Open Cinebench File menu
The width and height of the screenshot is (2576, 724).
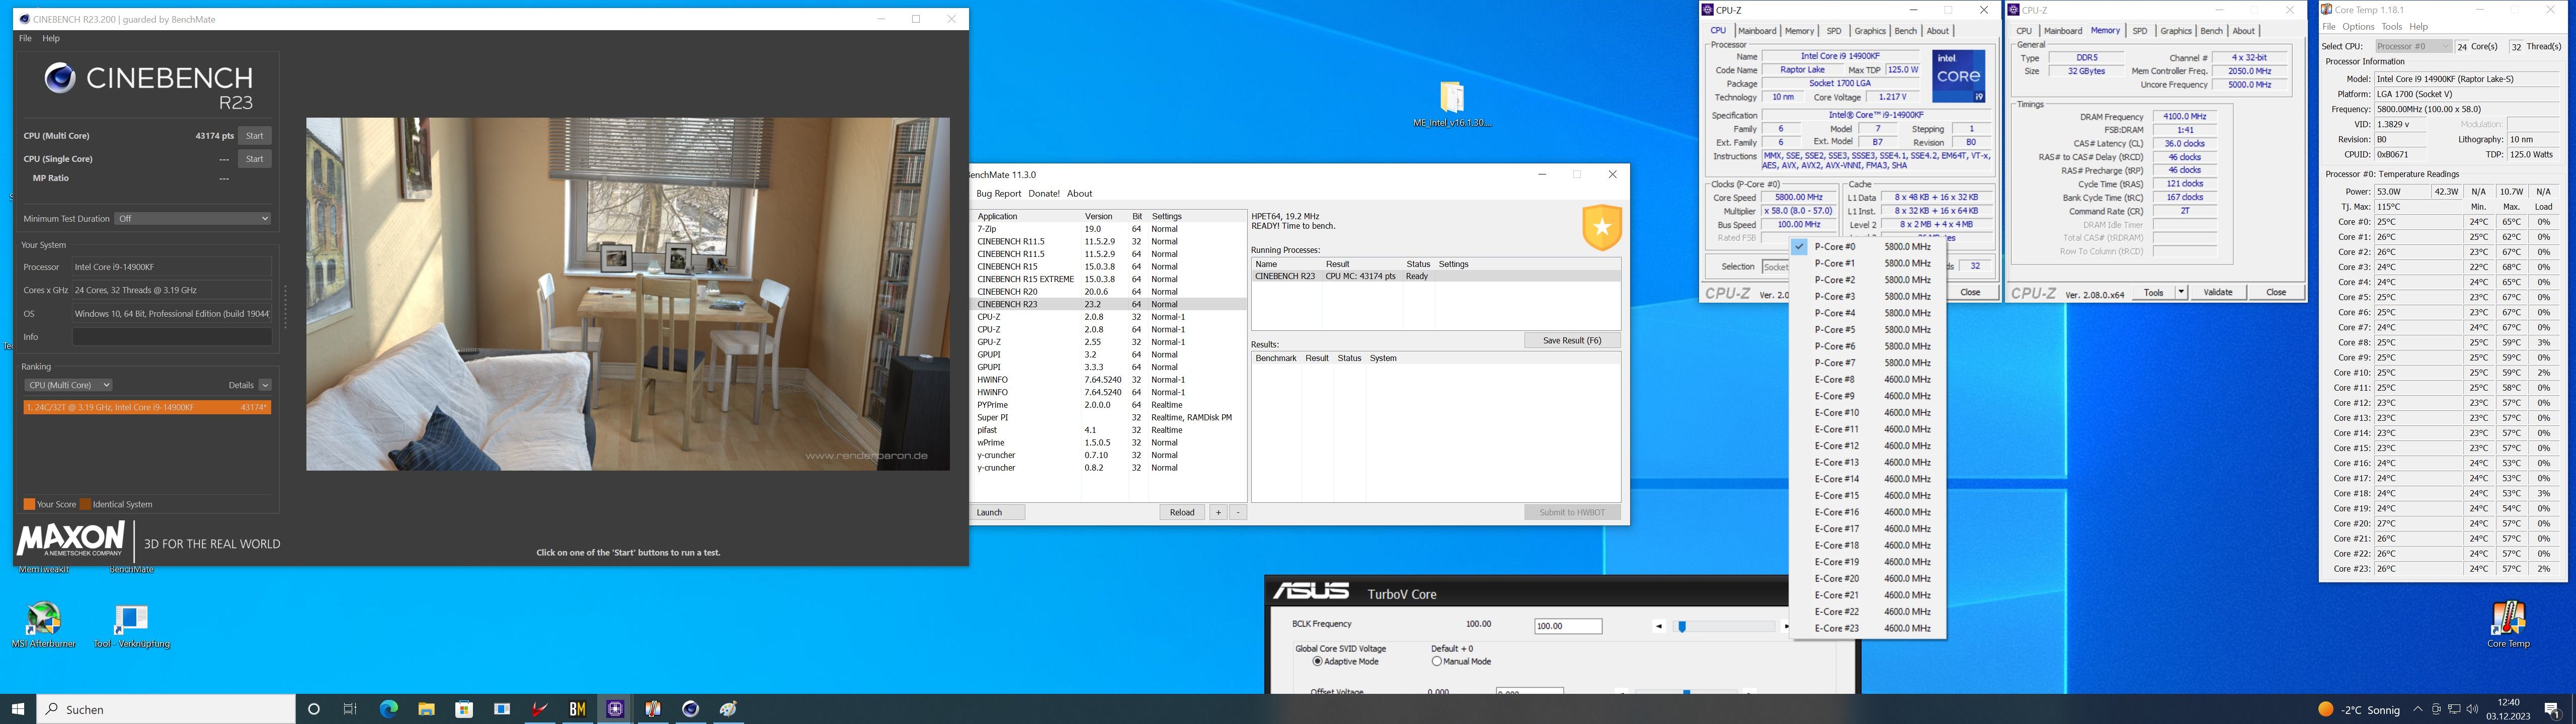25,38
